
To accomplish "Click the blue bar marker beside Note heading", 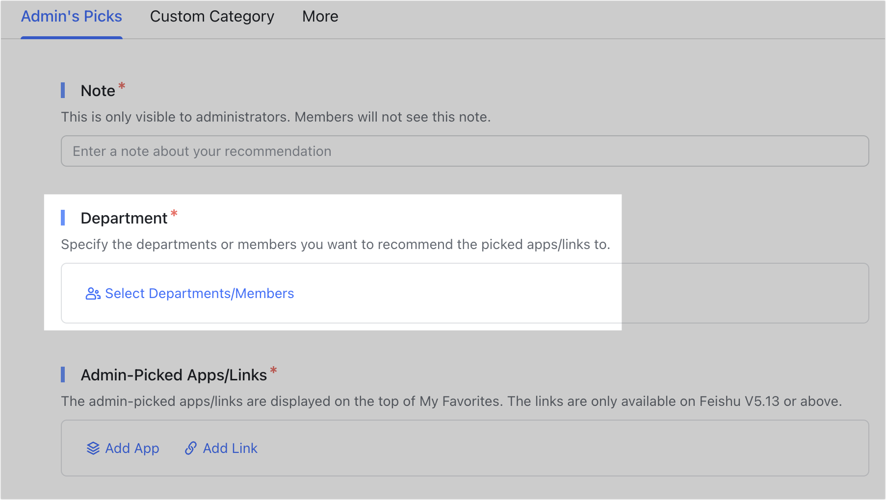I will (63, 91).
